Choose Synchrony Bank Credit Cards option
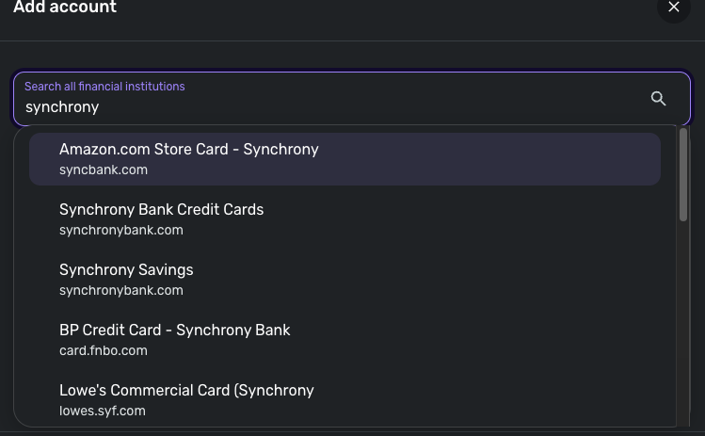Viewport: 705px width, 436px height. click(x=161, y=209)
